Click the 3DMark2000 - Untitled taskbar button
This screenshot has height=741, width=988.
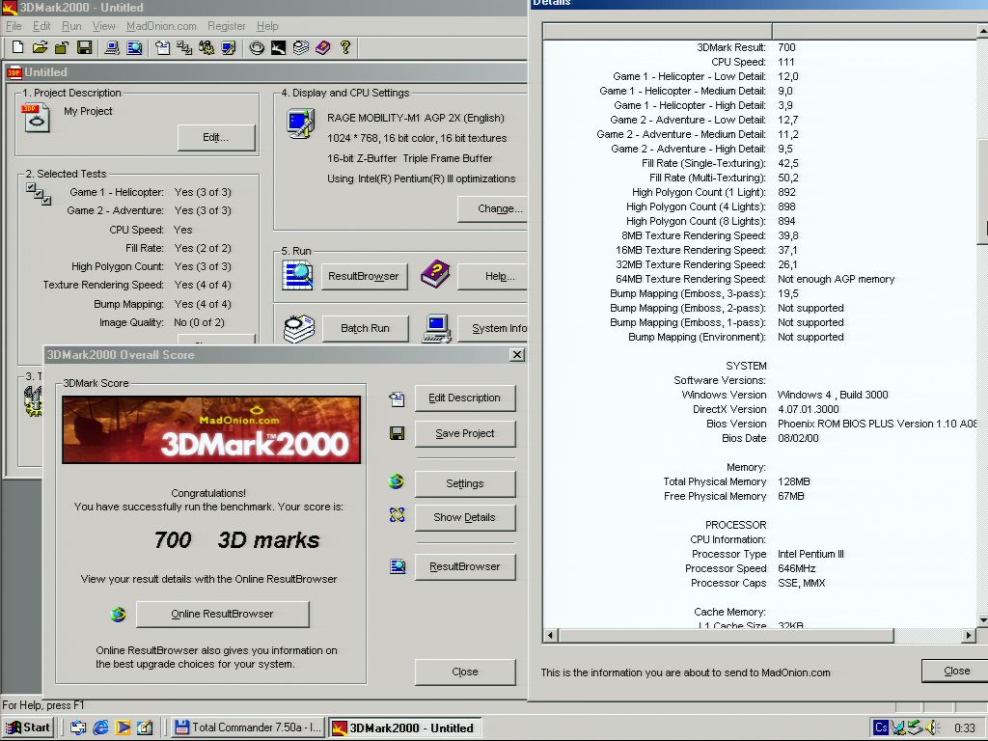[405, 727]
